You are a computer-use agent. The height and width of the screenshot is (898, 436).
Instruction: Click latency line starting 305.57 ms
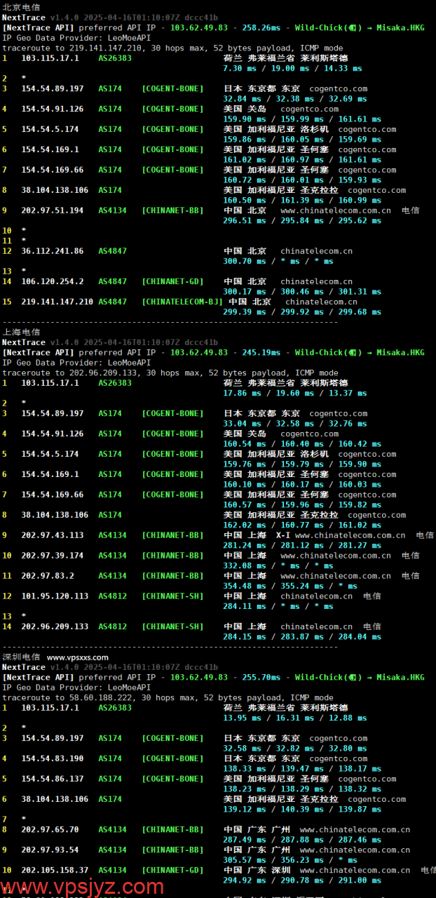point(290,860)
